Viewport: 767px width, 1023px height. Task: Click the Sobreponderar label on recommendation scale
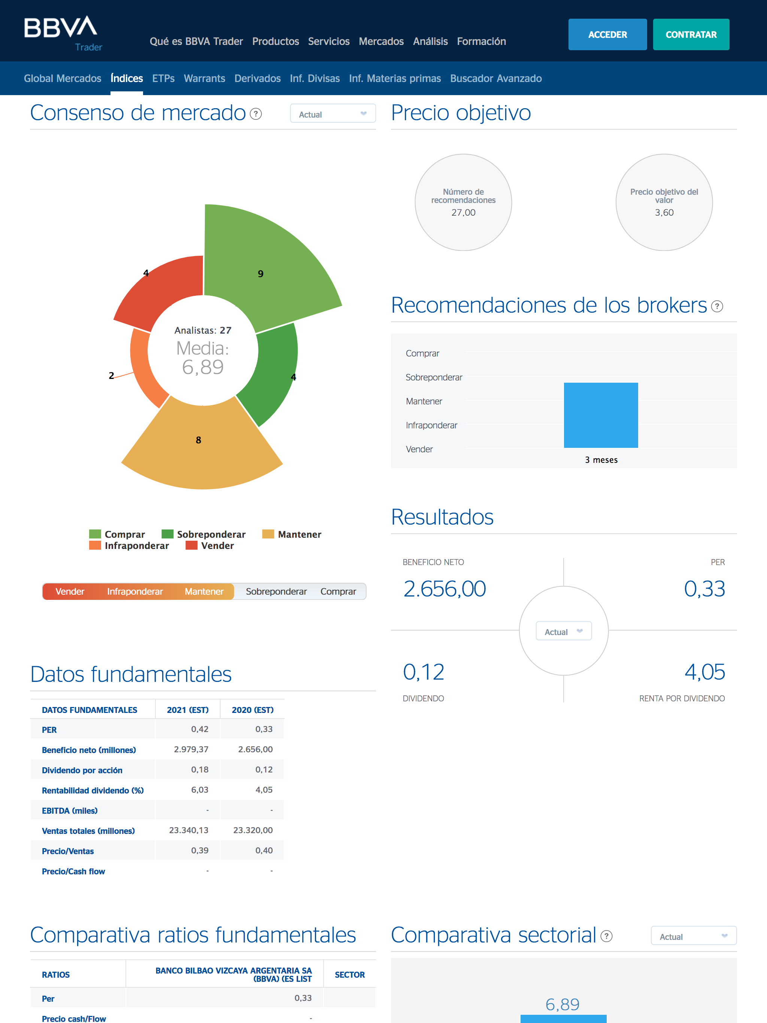tap(276, 592)
